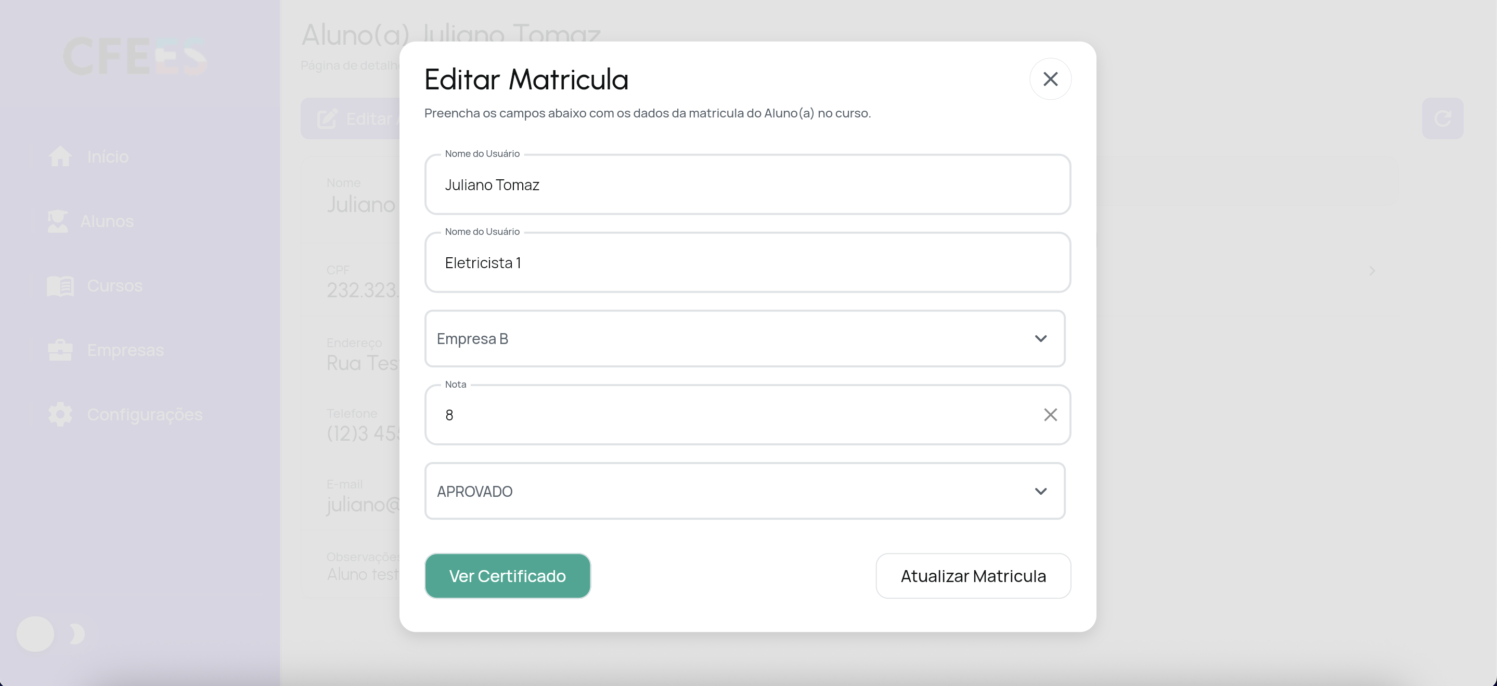
Task: Select the Início home icon
Action: 60,156
